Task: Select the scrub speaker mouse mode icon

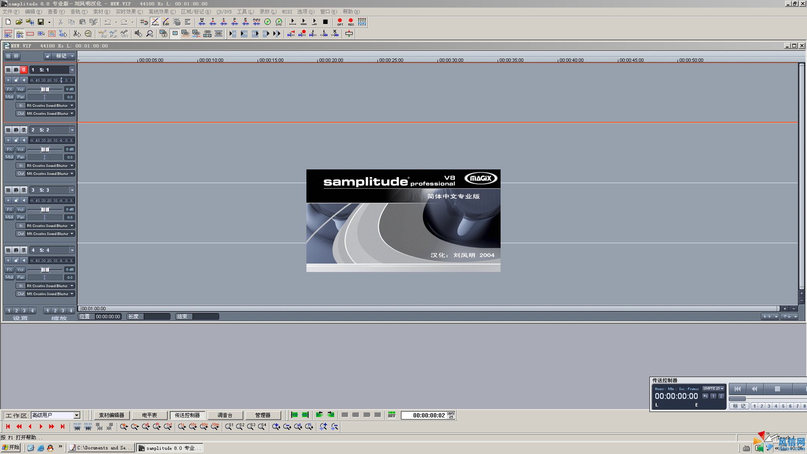Action: (x=138, y=34)
